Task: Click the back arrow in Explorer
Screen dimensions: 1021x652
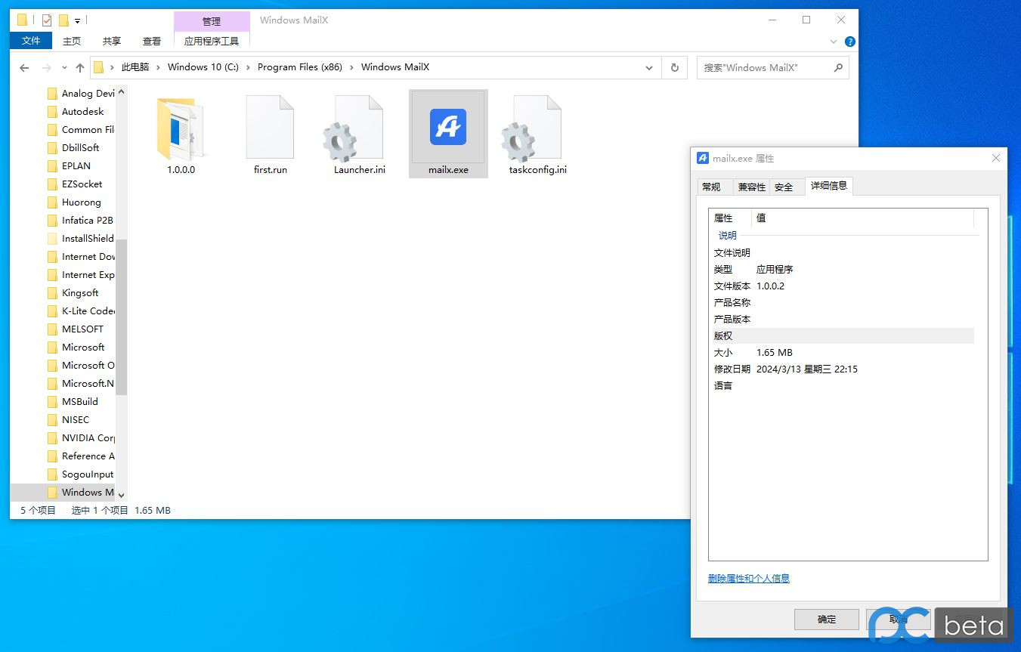Action: click(24, 68)
